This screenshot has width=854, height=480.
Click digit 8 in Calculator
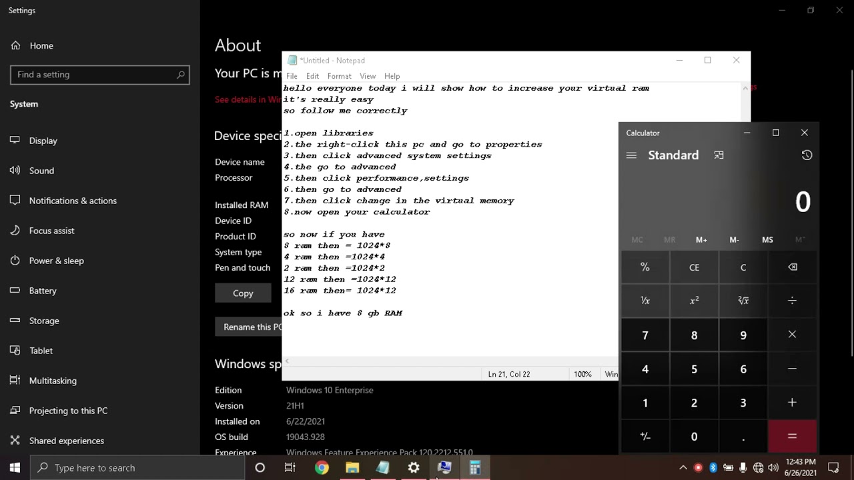(694, 335)
